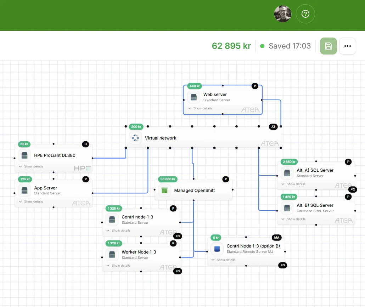Expand Show details on Web server
365x307 pixels.
tap(200, 108)
